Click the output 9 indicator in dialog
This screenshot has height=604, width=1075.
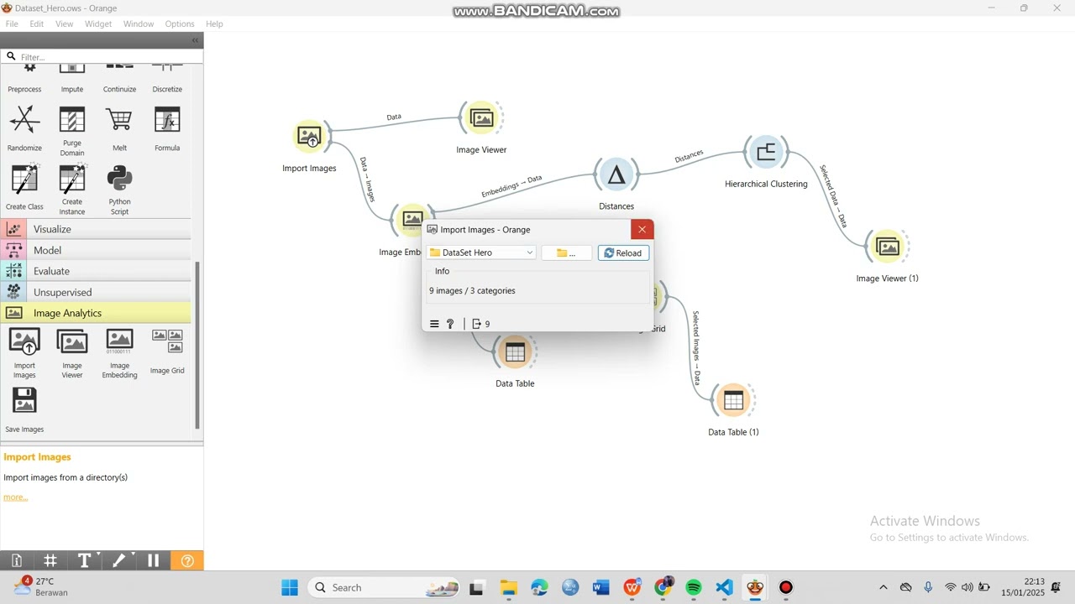click(x=481, y=324)
